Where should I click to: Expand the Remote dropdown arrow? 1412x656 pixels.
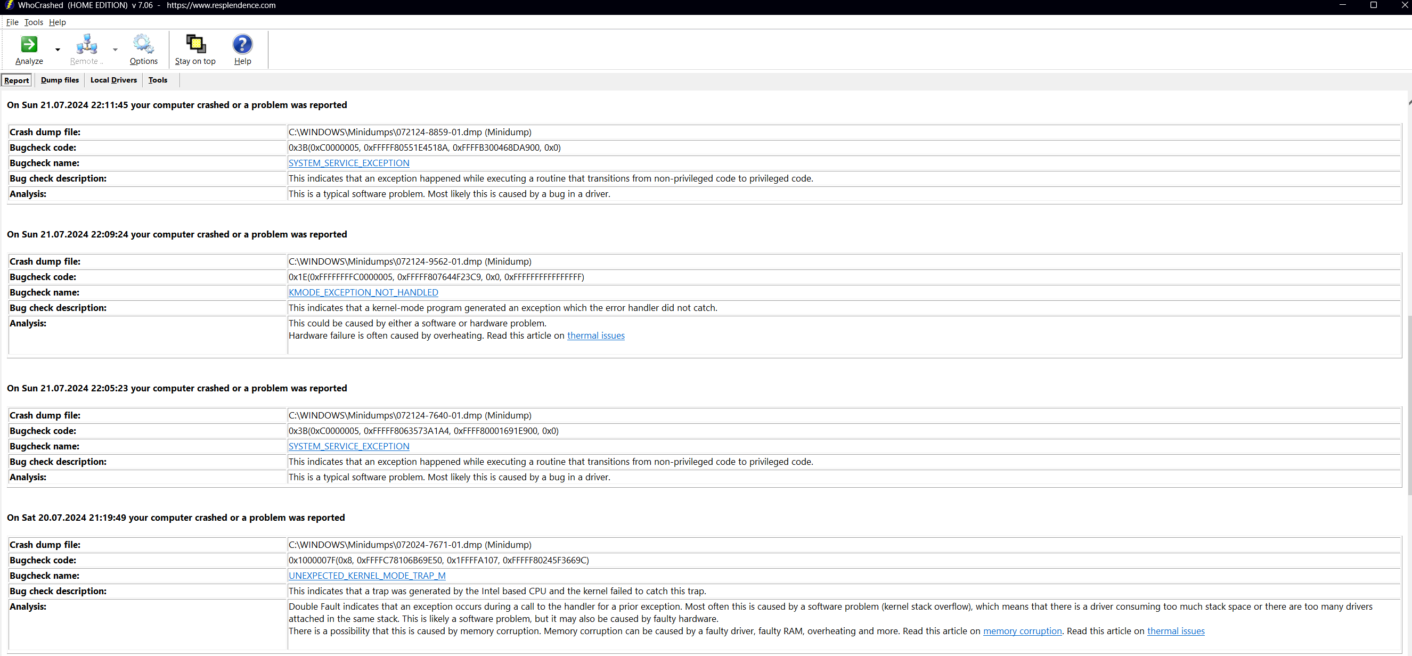(x=115, y=50)
